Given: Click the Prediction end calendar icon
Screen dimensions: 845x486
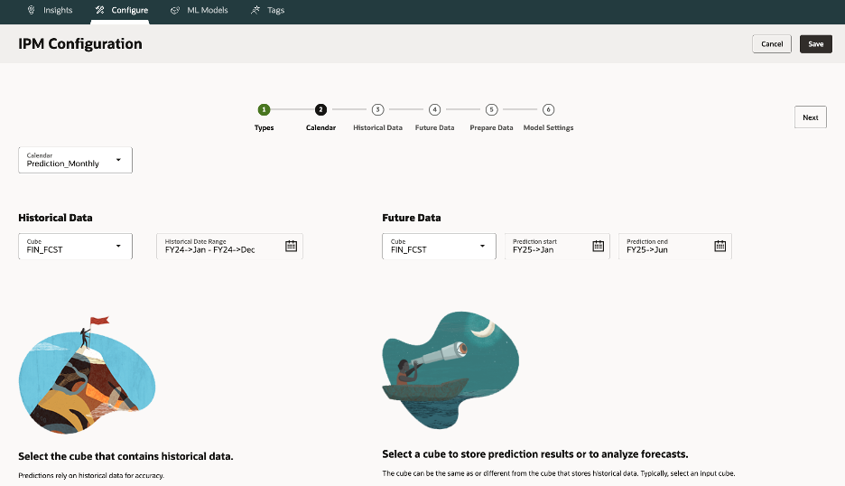Looking at the screenshot, I should pos(720,246).
